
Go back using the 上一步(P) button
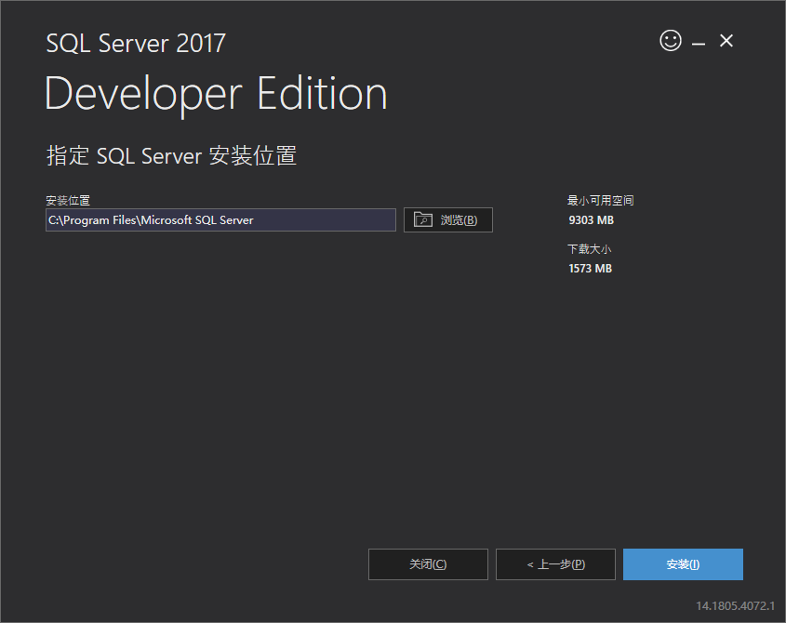pos(555,564)
